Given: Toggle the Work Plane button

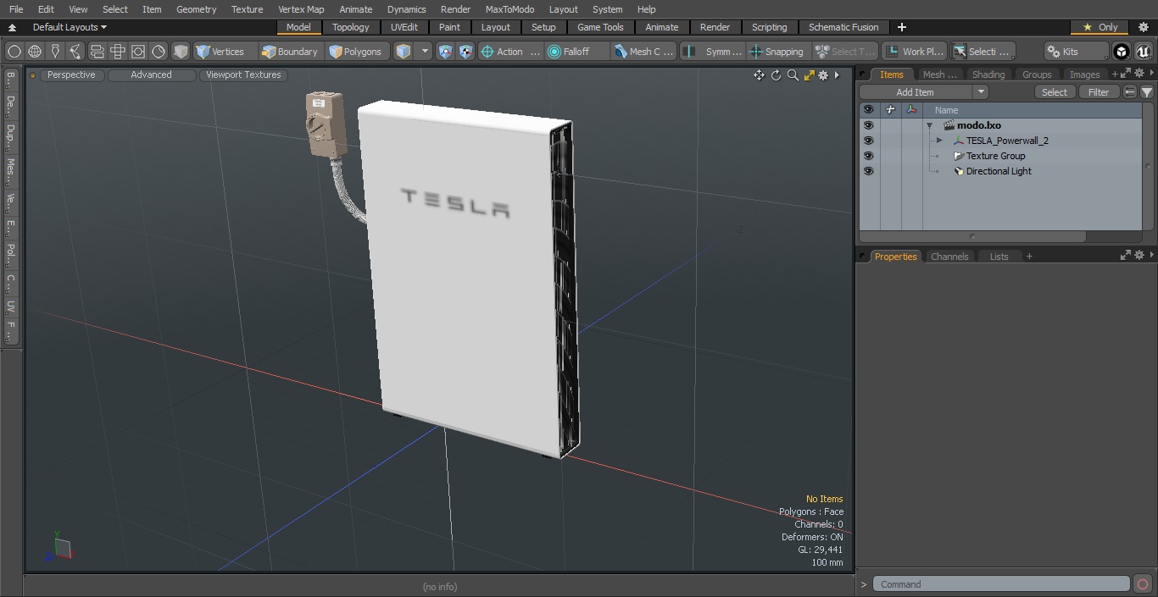Looking at the screenshot, I should pos(914,52).
